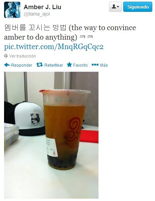This screenshot has width=155, height=201.
Task: Open Amber J. Liu's profile avatar
Action: [12, 10]
